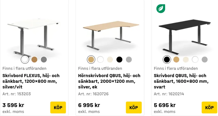The image size is (218, 116).
Task: Choose gray swatch on Hörnskrivbord QBUS
Action: (129, 59)
